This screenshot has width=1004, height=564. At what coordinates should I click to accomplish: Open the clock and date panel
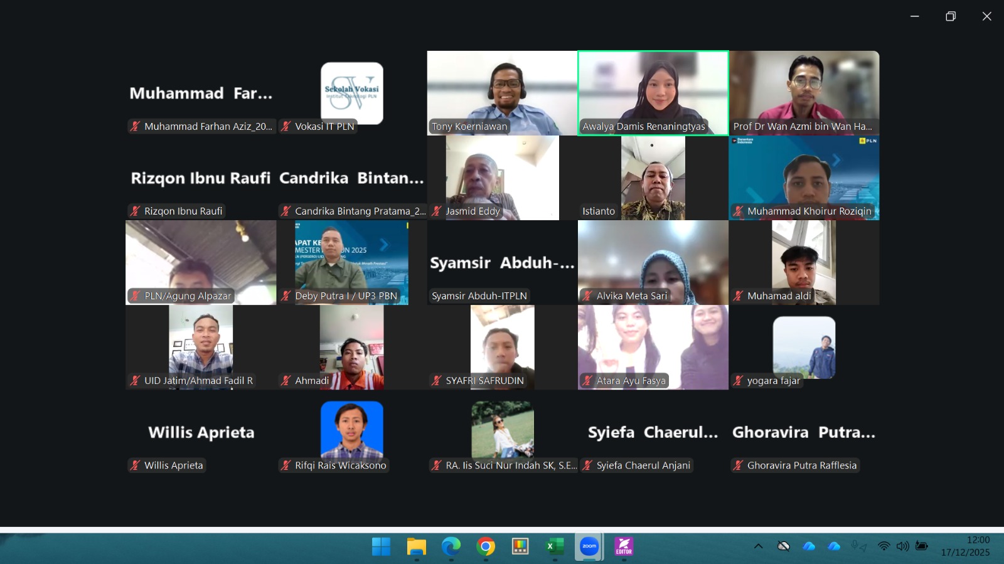tap(965, 546)
